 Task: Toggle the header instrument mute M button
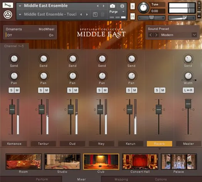(x=133, y=16)
